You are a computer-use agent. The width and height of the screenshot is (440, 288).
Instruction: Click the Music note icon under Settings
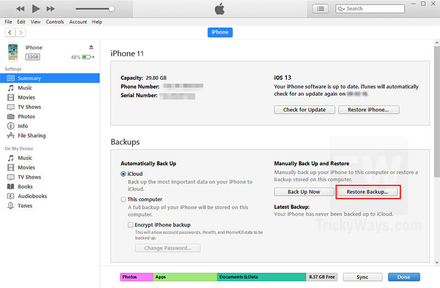tap(10, 88)
